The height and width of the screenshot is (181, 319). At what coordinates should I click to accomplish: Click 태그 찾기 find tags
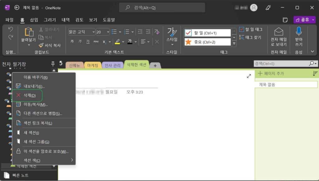point(250,37)
